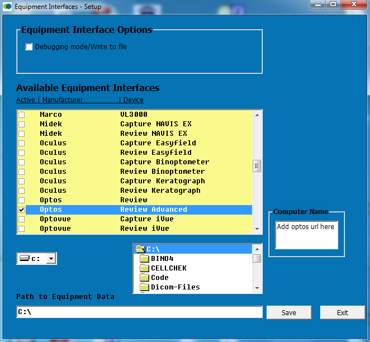Image resolution: width=370 pixels, height=342 pixels.
Task: Click the folder list scroll down arrow
Action: tap(257, 288)
